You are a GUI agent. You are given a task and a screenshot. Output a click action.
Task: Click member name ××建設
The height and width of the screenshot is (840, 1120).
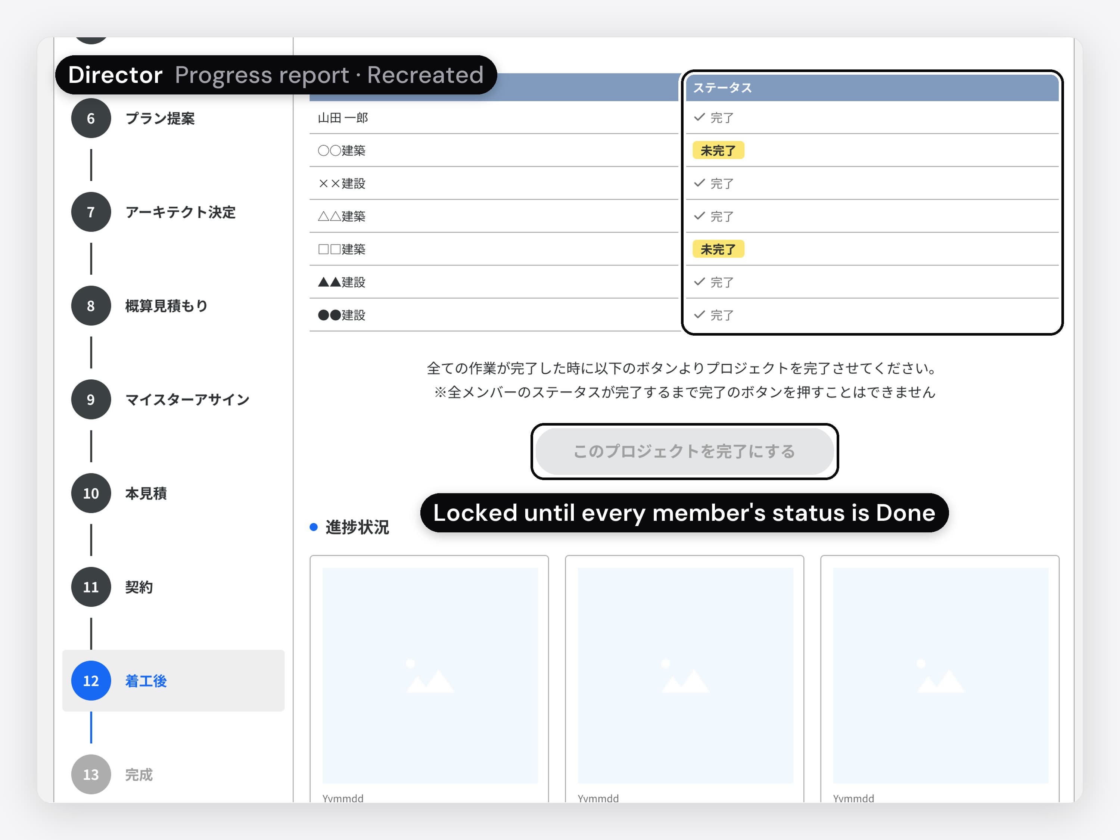pyautogui.click(x=342, y=183)
